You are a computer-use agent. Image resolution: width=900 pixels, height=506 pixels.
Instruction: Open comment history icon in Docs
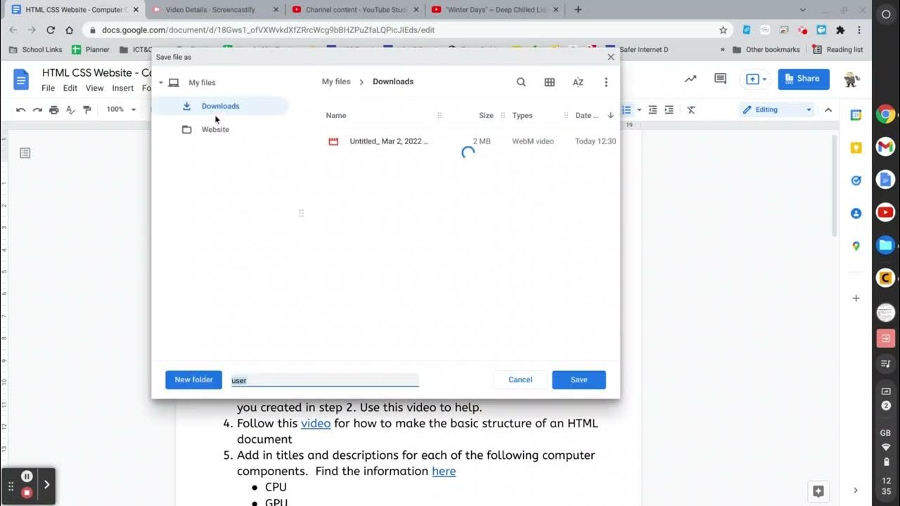720,79
